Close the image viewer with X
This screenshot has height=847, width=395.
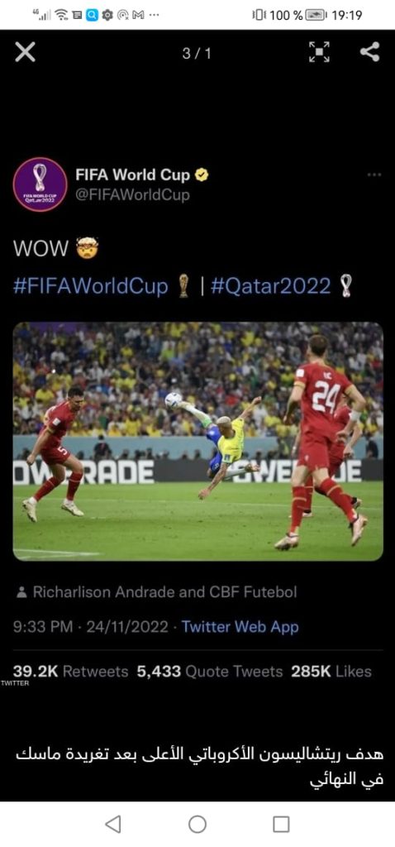pyautogui.click(x=25, y=52)
